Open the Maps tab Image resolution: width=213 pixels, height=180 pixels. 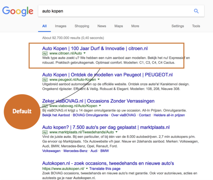click(x=119, y=26)
